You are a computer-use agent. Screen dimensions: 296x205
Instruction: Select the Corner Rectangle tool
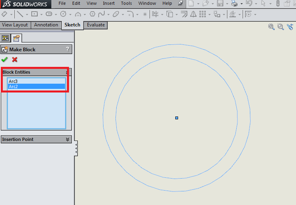point(34,14)
